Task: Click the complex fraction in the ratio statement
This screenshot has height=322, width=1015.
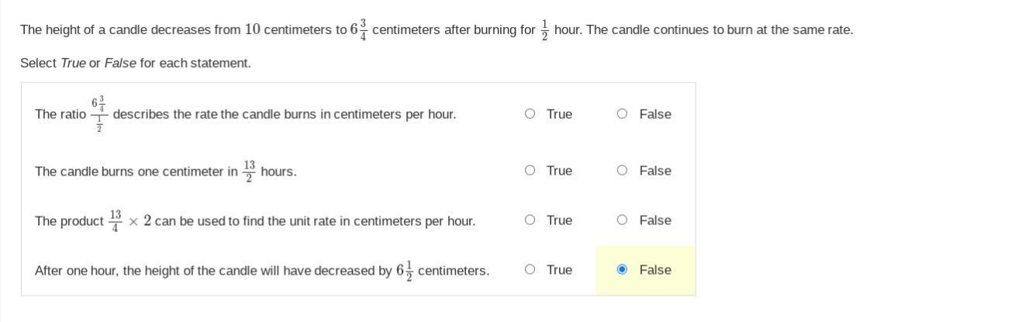Action: click(99, 114)
